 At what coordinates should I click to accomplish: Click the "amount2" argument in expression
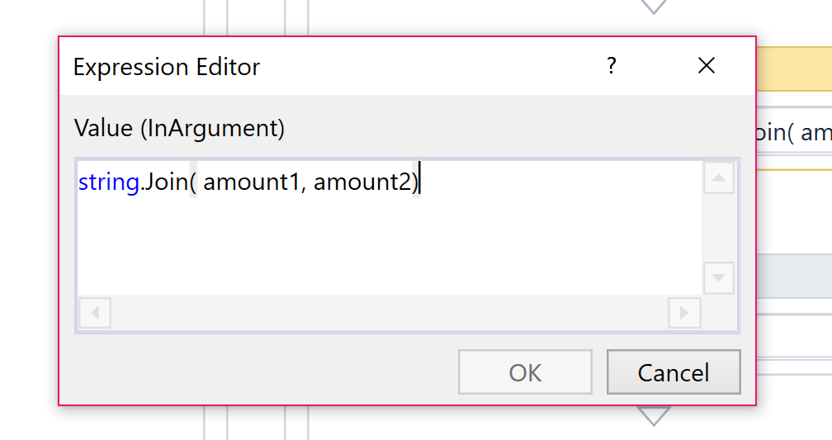[x=362, y=182]
